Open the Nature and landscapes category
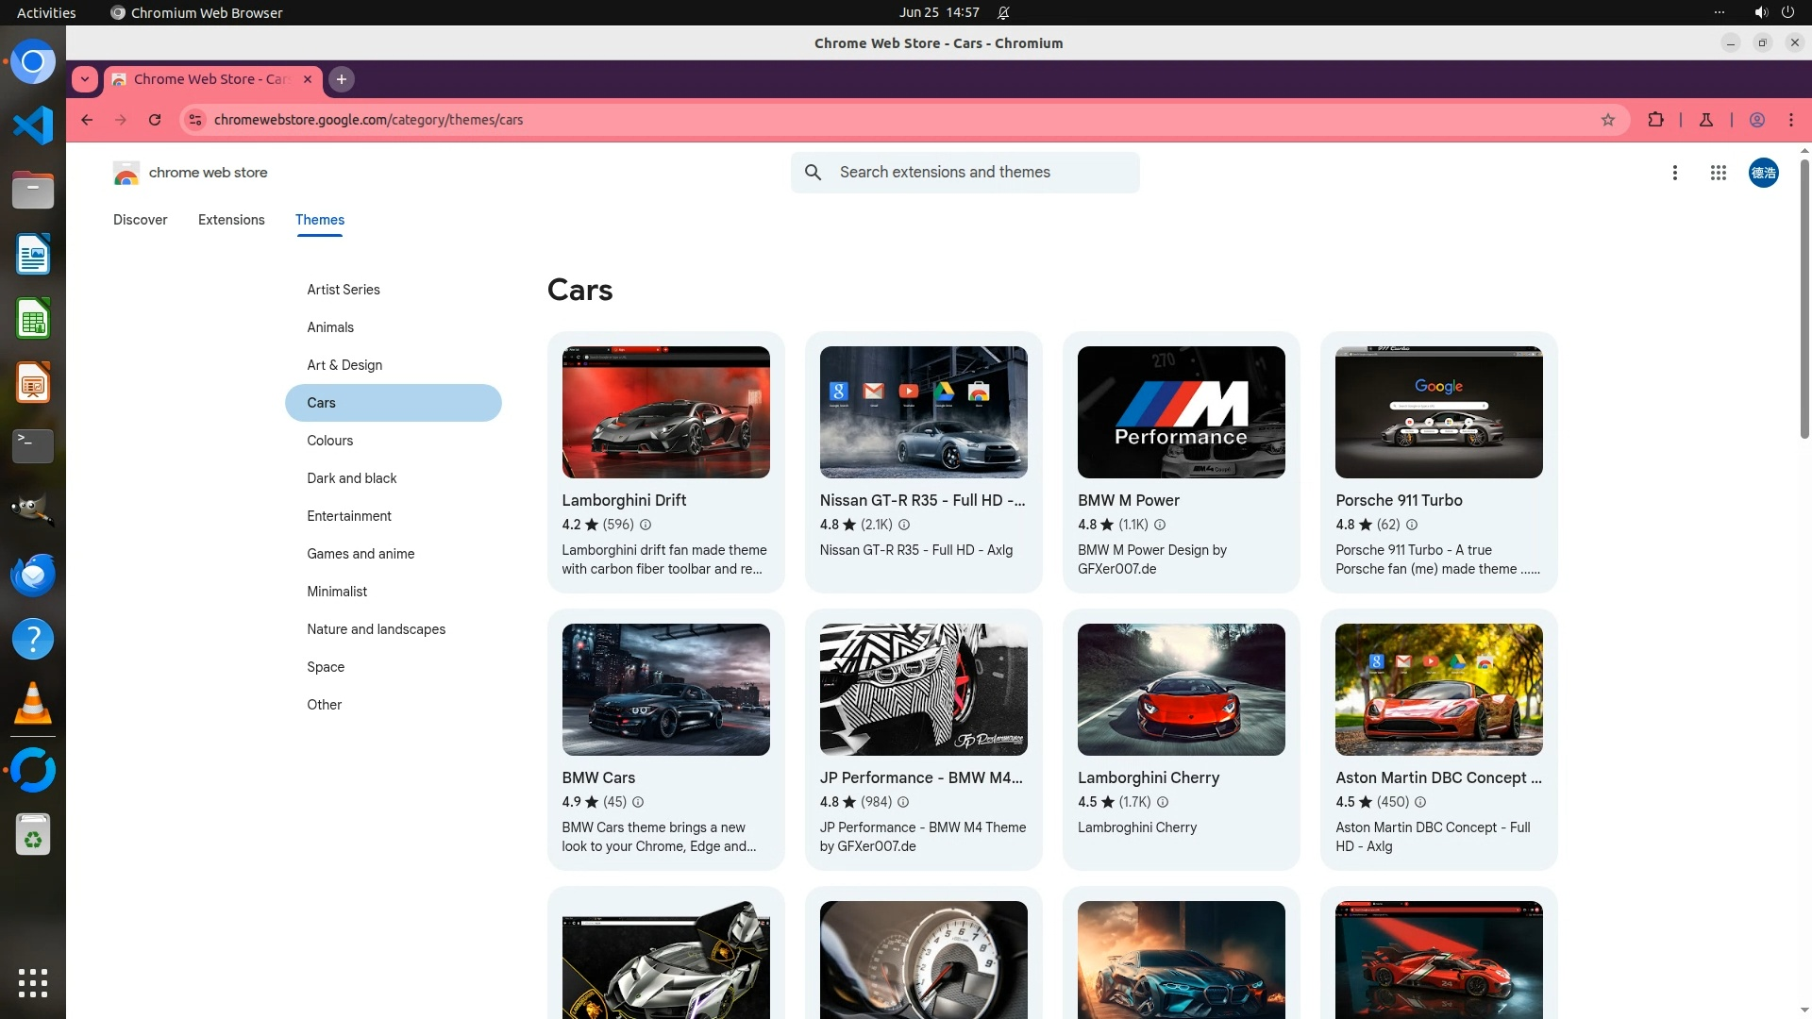This screenshot has width=1812, height=1019. tap(376, 629)
